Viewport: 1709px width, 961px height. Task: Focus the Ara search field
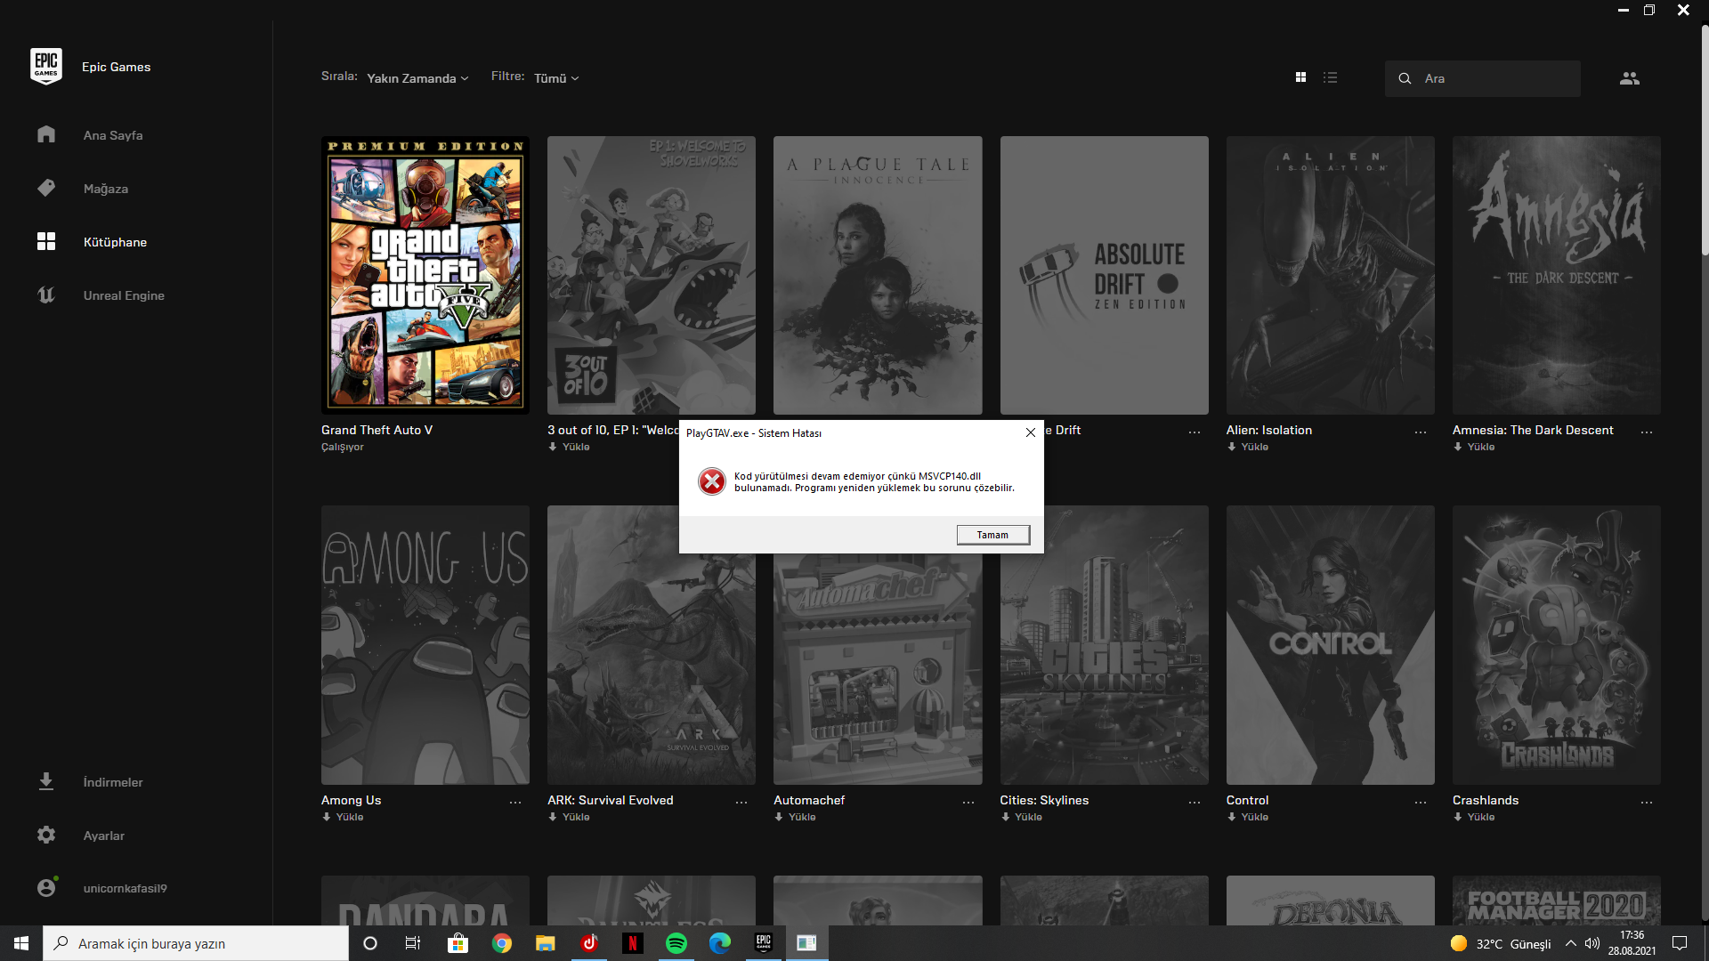pyautogui.click(x=1483, y=78)
